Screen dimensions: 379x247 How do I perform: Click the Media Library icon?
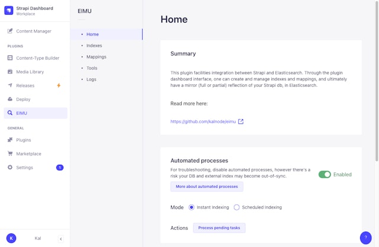click(10, 71)
